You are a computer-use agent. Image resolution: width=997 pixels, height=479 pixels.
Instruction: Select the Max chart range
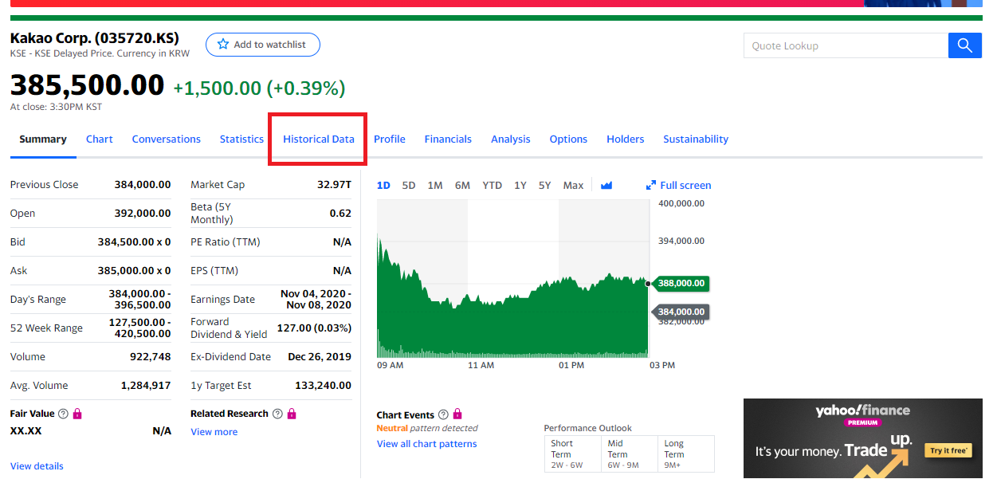click(x=573, y=185)
